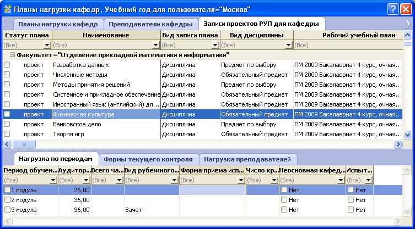
Task: Click the upper grid's scroll down arrow
Action: tap(407, 135)
